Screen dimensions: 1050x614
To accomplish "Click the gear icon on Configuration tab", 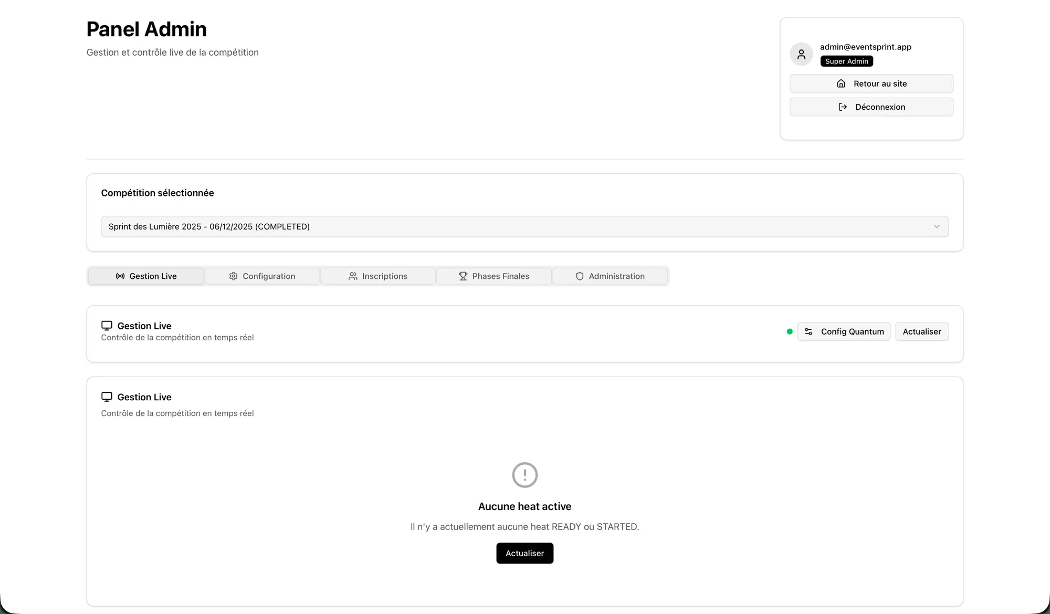I will pyautogui.click(x=234, y=276).
